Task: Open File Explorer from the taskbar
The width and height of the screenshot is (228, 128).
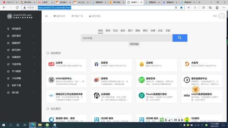Action: click(x=40, y=125)
